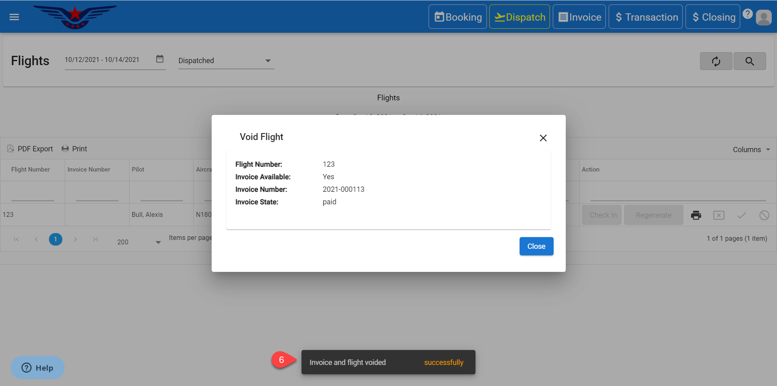
Task: Click the checkmark icon in Action column
Action: [741, 215]
